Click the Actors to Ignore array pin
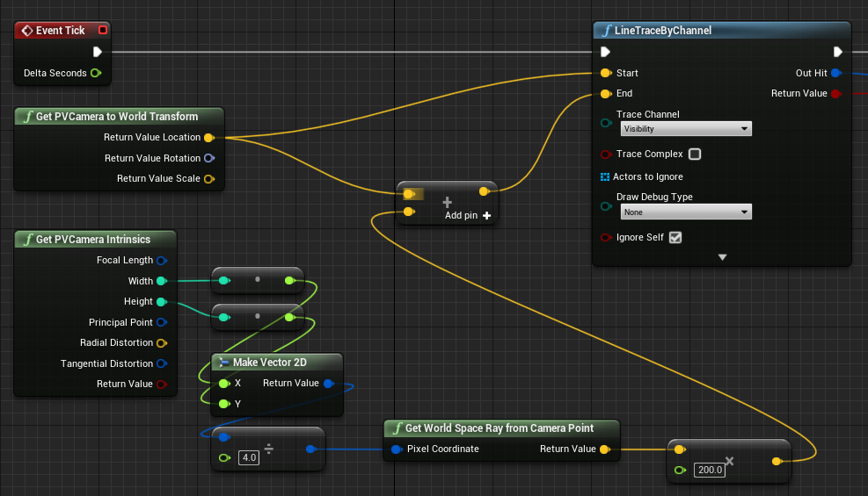The image size is (868, 496). tap(605, 176)
